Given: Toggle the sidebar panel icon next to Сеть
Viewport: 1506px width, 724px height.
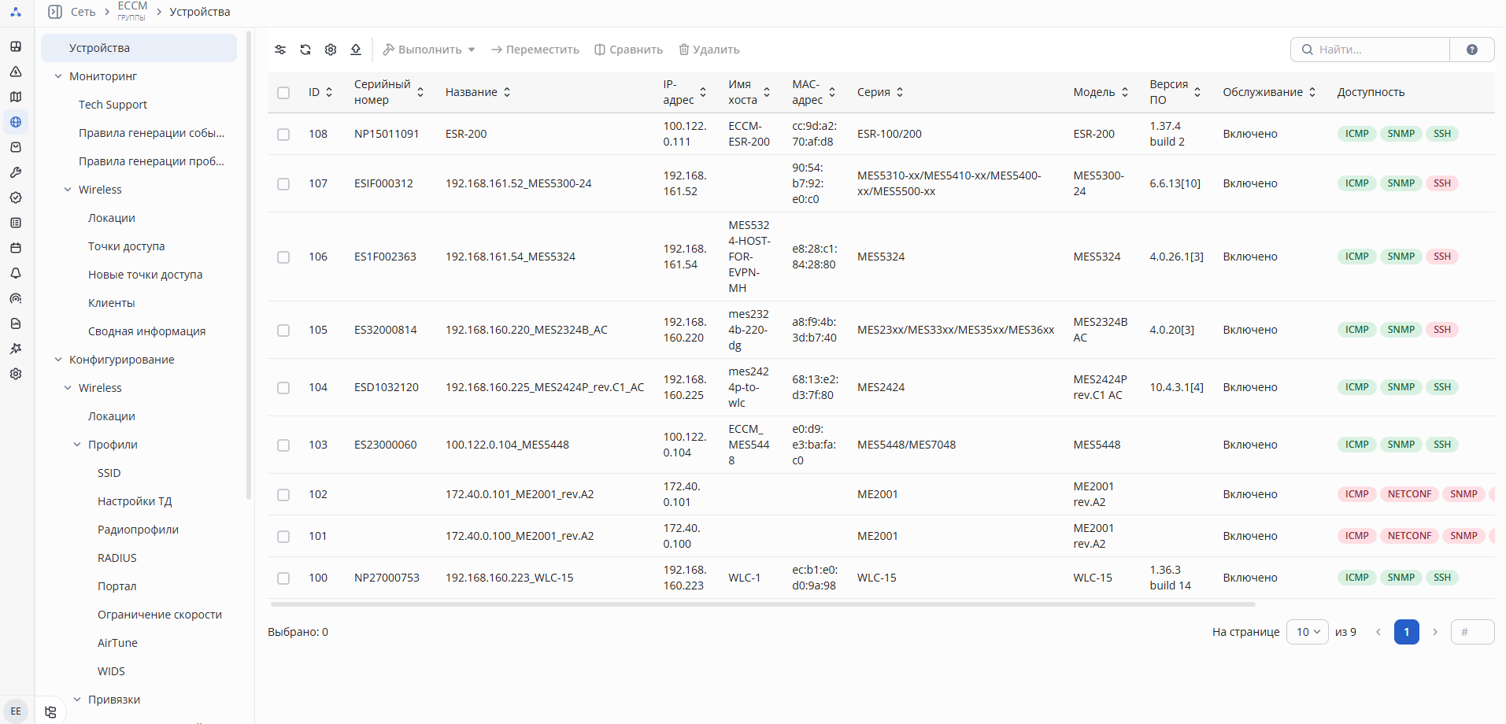Looking at the screenshot, I should point(55,12).
